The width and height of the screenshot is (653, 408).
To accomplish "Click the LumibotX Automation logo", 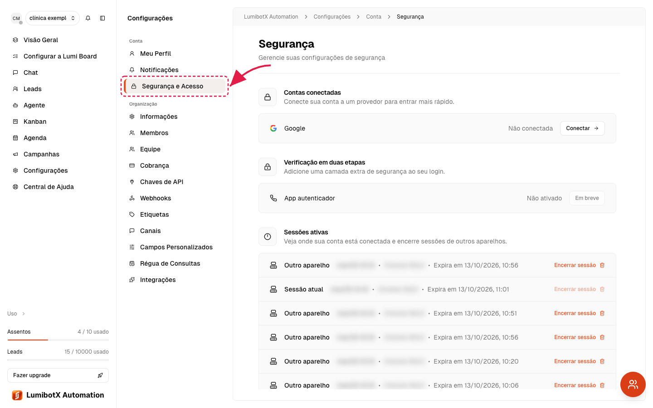I will pos(17,395).
